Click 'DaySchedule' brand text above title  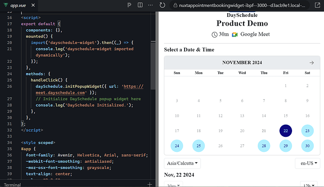pos(242,15)
